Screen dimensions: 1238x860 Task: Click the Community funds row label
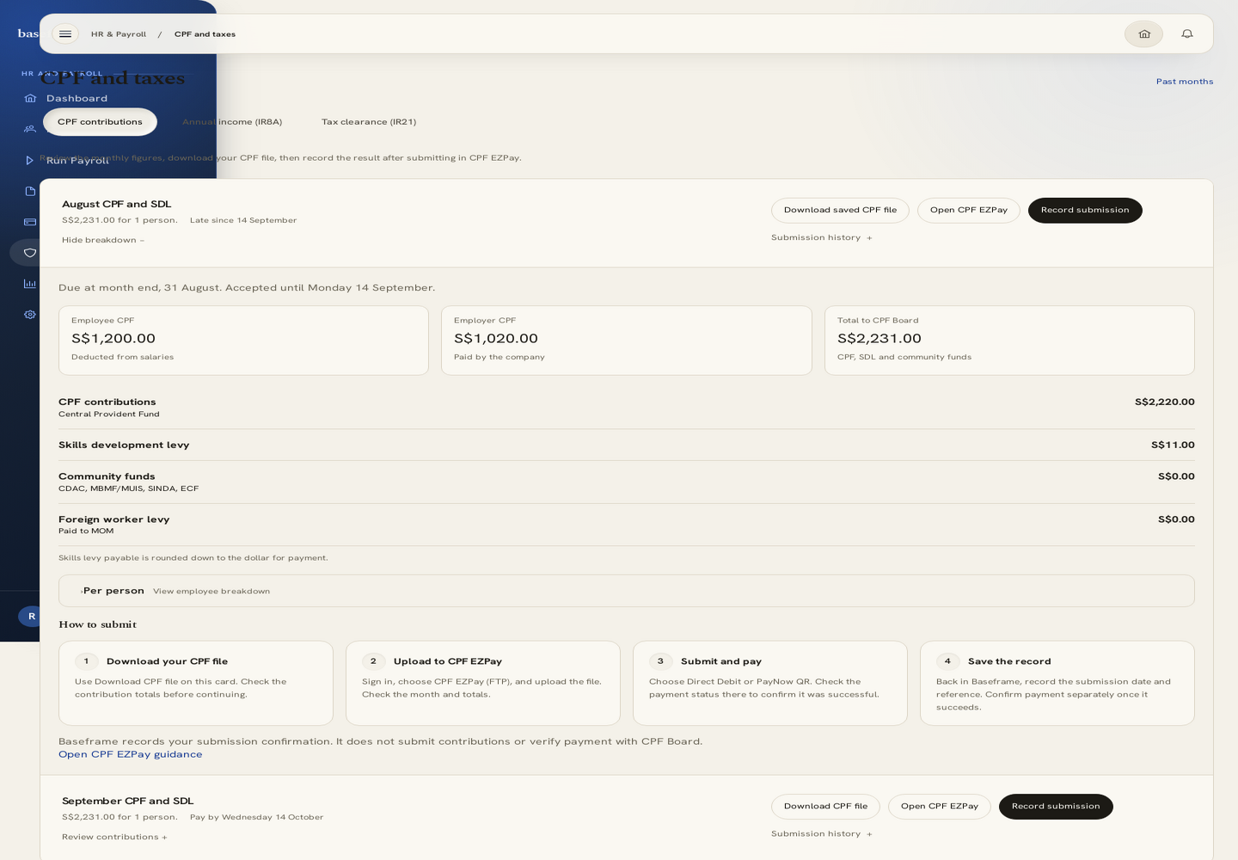[x=107, y=476]
